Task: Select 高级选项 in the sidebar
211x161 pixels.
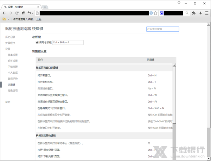Action: point(13,91)
